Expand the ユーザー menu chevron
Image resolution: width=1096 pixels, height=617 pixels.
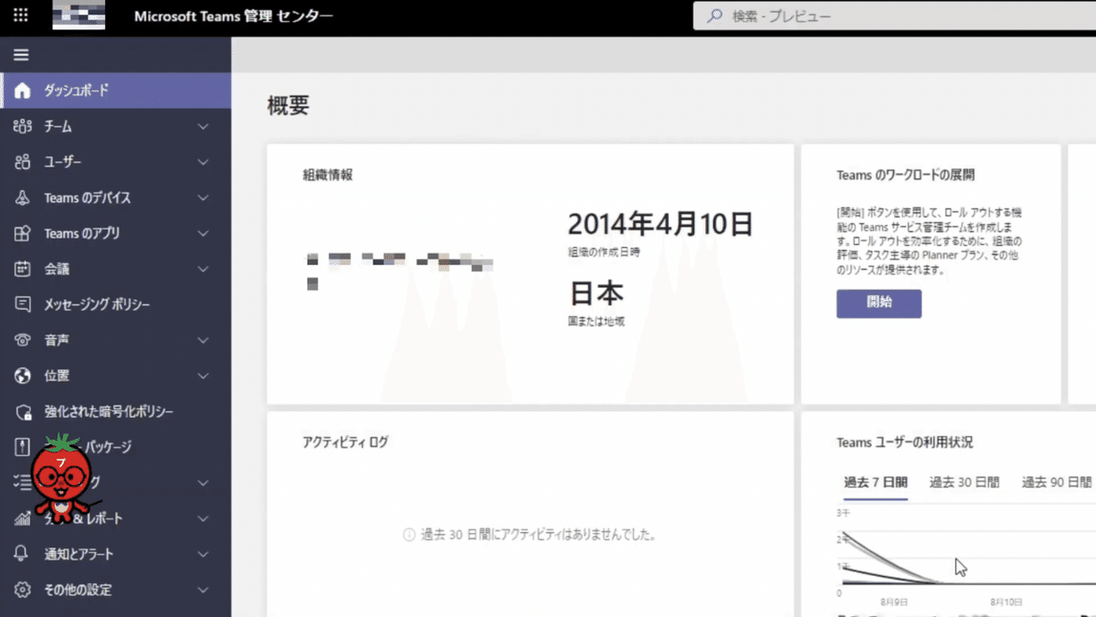[x=204, y=162]
